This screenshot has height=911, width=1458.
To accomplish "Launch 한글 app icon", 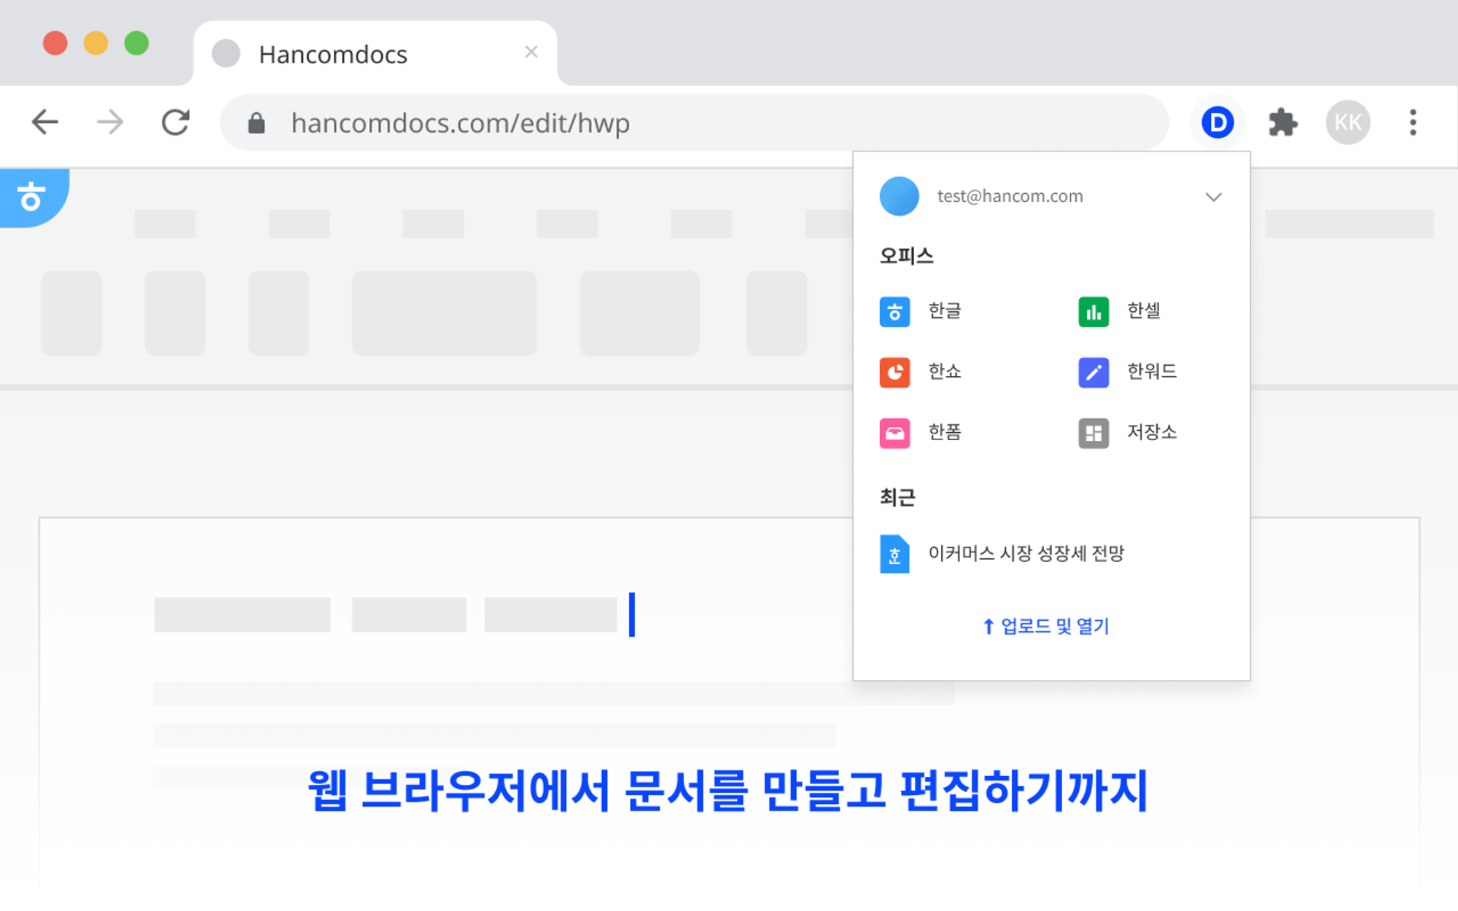I will pos(894,312).
